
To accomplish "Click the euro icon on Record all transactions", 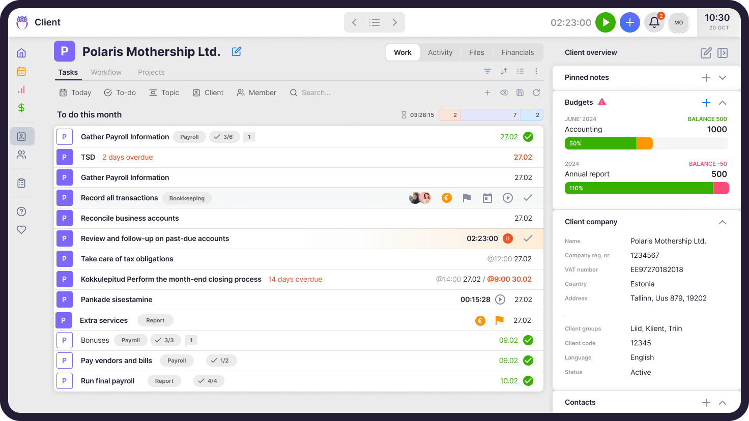I will pos(446,198).
